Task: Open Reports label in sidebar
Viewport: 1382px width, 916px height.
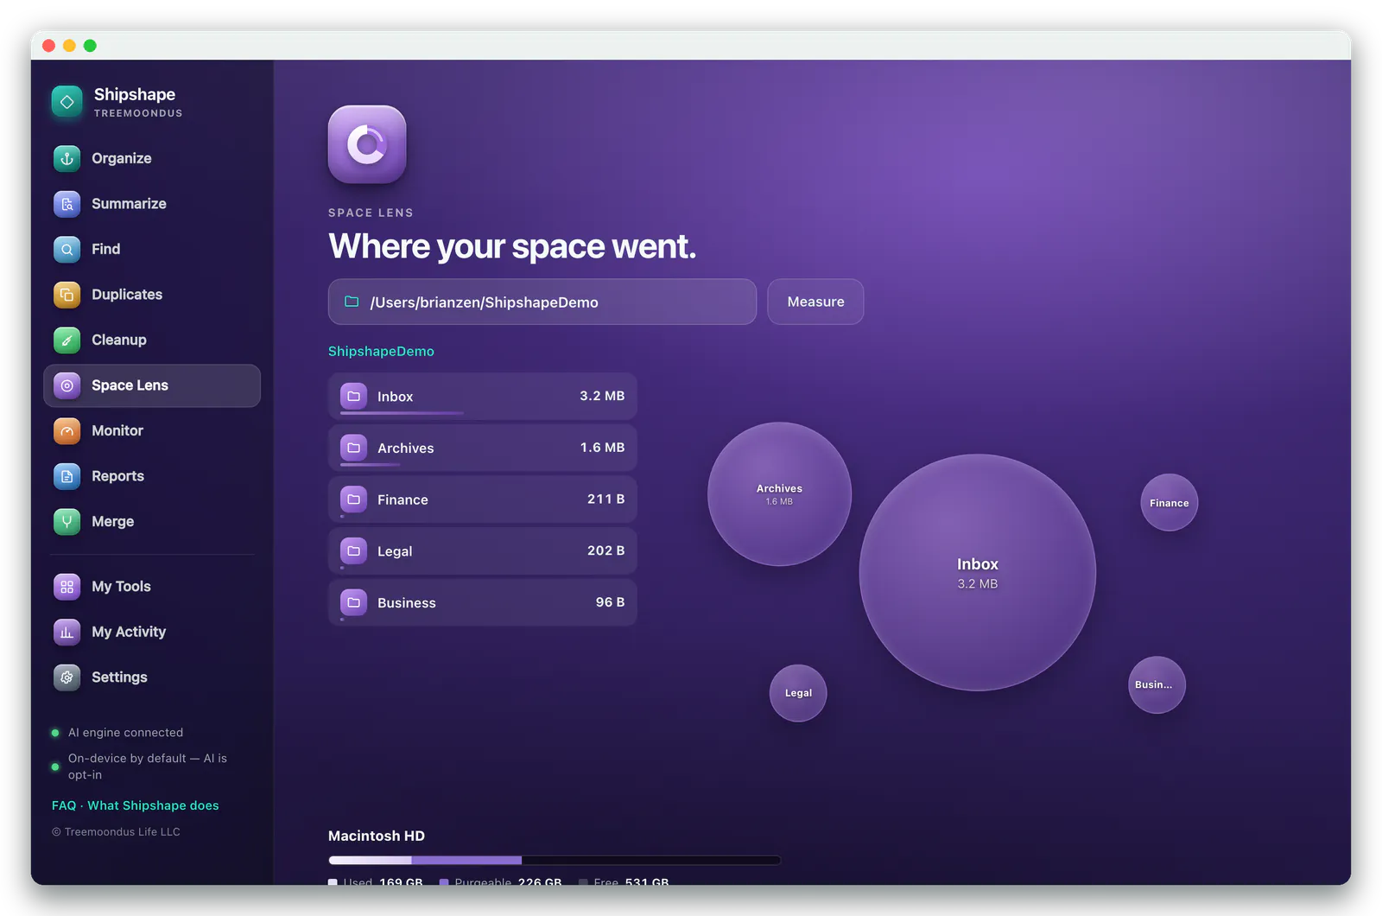Action: (x=117, y=476)
